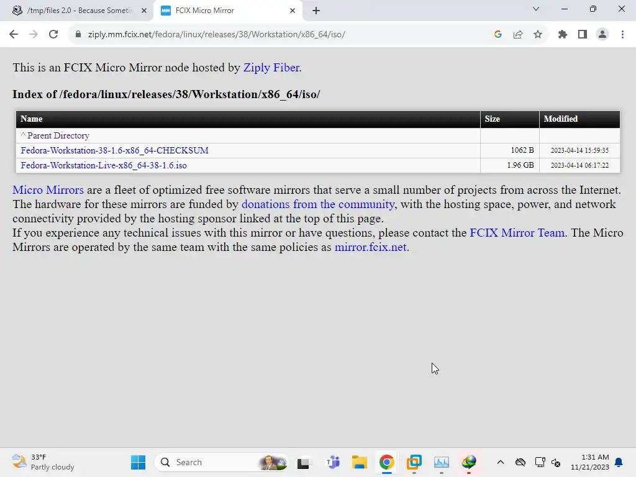
Task: Follow donations from the community link
Action: (x=318, y=204)
